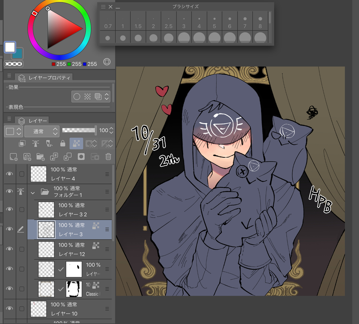Click the apply mask to layer icon
The width and height of the screenshot is (359, 324).
95,157
